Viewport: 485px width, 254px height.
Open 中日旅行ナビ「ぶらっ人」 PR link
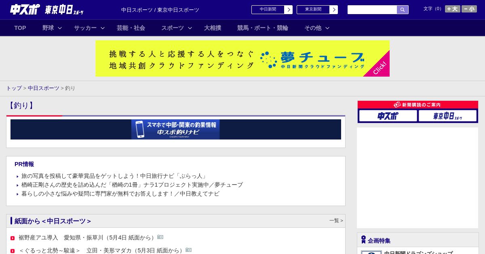click(114, 176)
